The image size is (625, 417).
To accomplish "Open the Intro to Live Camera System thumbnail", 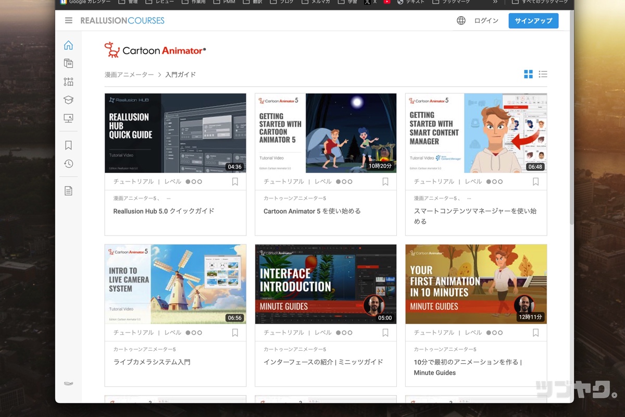I will point(176,284).
